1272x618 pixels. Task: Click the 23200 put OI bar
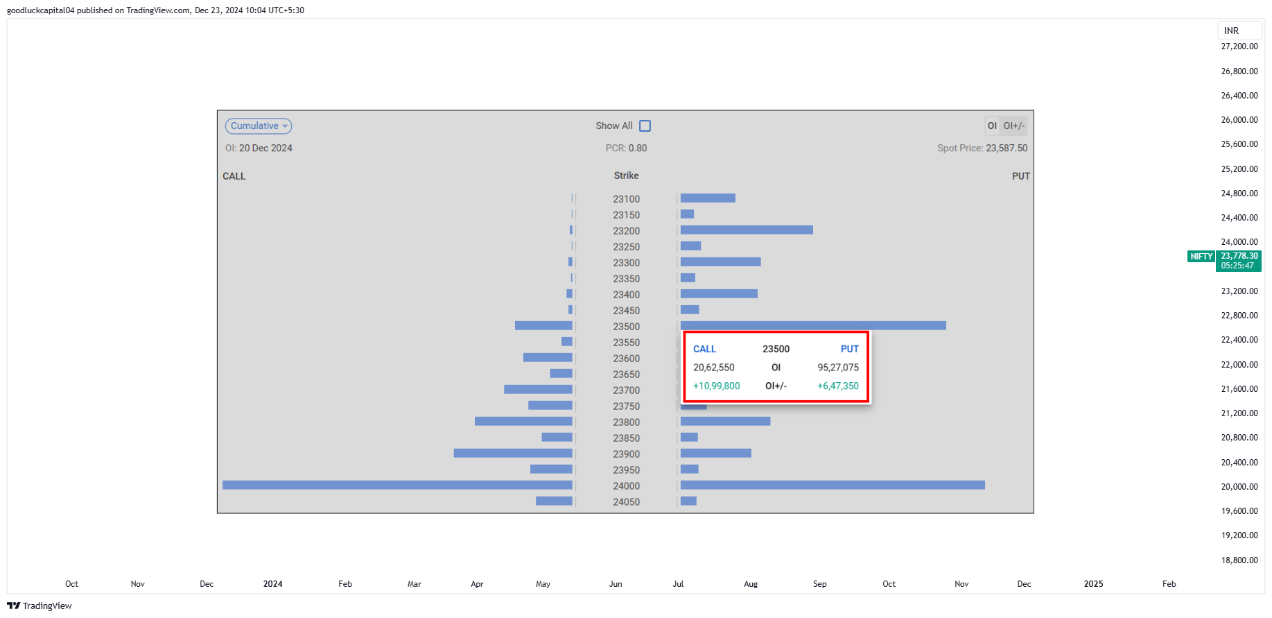pyautogui.click(x=747, y=230)
